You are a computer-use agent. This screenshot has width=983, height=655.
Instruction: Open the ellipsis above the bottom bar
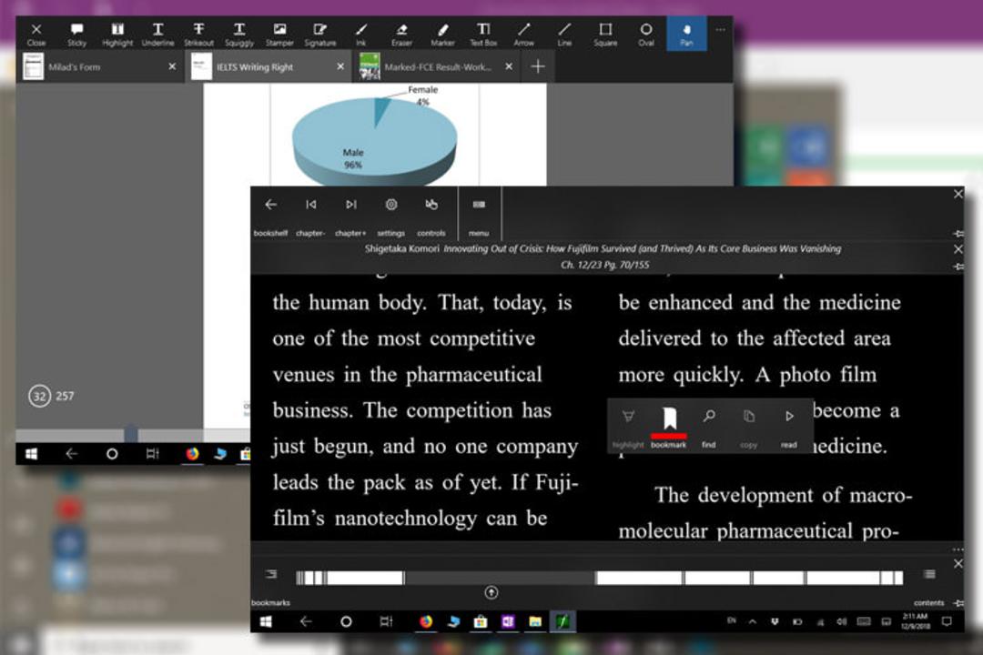[958, 549]
